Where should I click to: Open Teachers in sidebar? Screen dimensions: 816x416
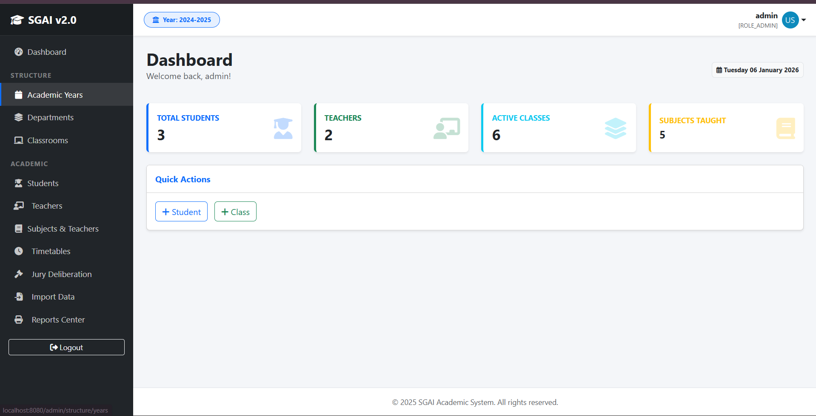click(x=66, y=206)
